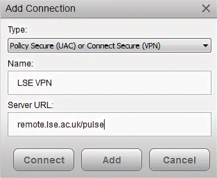
Task: Place cursor on 'remote' in Server URL
Action: pos(31,124)
